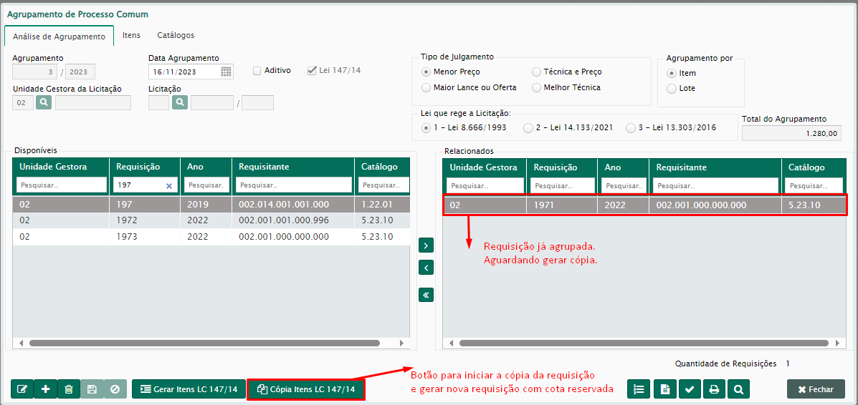The height and width of the screenshot is (405, 858).
Task: Search Unidade Gestora da Licitação lookup icon
Action: click(x=44, y=103)
